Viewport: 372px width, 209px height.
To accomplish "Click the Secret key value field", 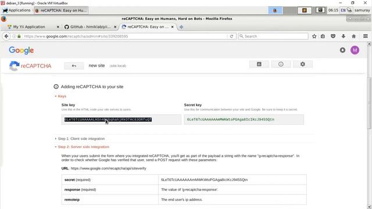I will [244, 120].
